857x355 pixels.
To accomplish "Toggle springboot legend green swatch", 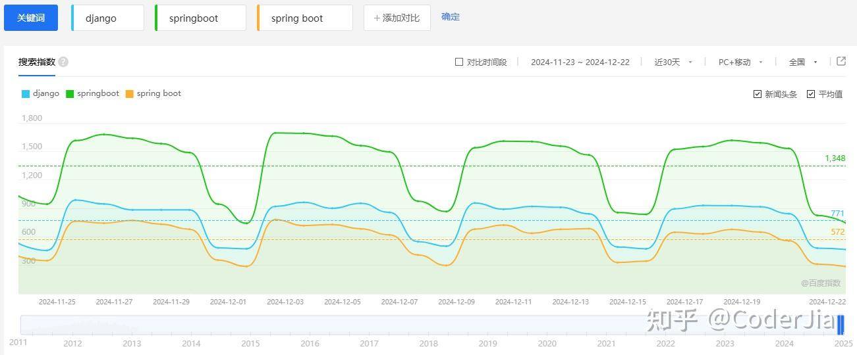I will coord(70,94).
